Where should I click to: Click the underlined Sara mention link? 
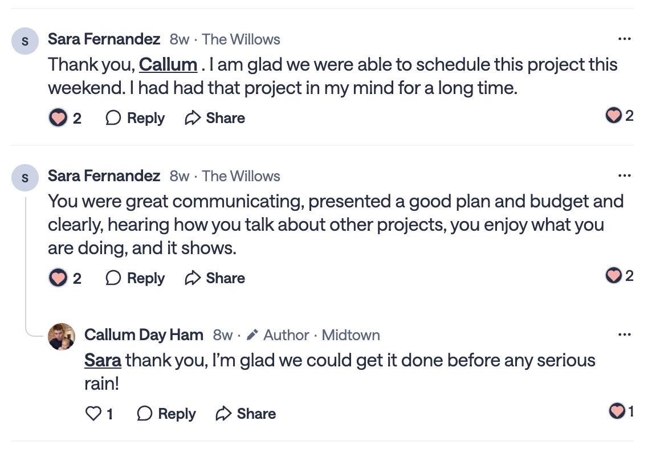(x=103, y=360)
